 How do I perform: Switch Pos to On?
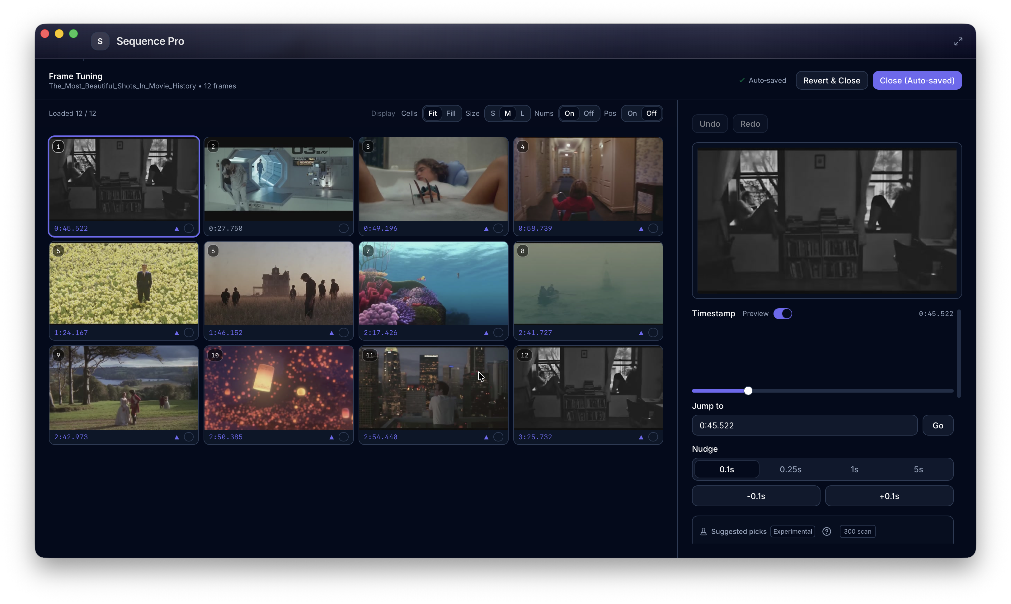[632, 114]
